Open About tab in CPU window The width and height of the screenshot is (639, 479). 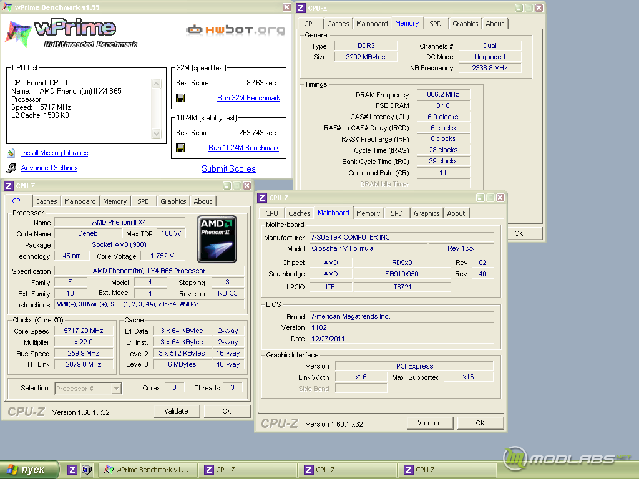pos(203,201)
